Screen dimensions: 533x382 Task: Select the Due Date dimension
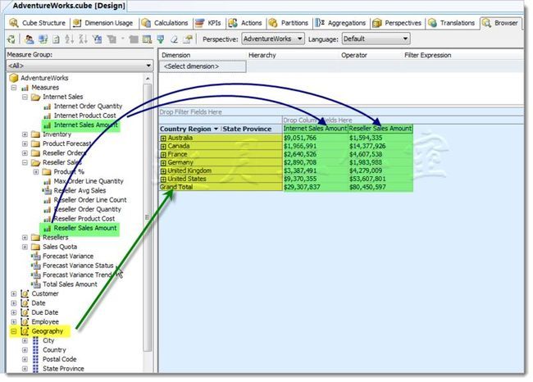[x=45, y=312]
